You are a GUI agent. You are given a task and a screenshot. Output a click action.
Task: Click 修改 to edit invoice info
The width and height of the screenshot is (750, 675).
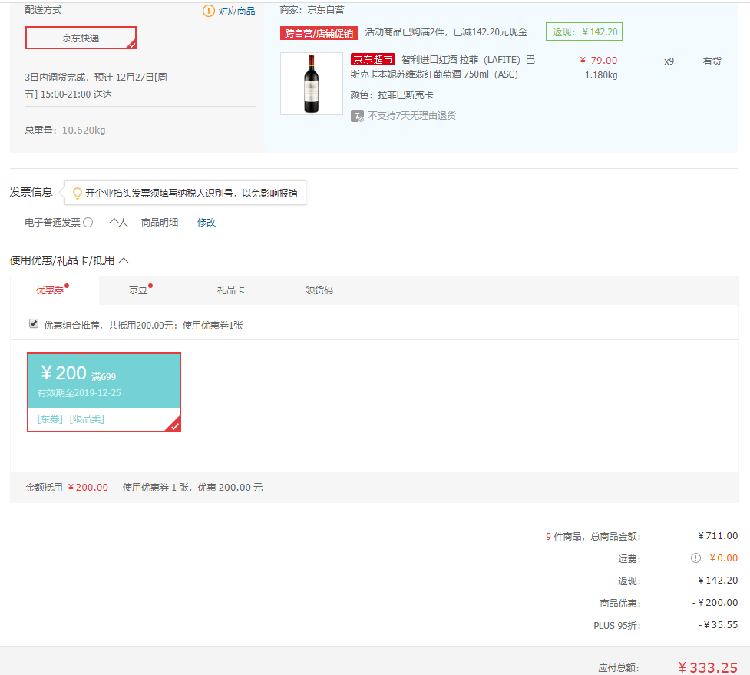click(x=206, y=223)
